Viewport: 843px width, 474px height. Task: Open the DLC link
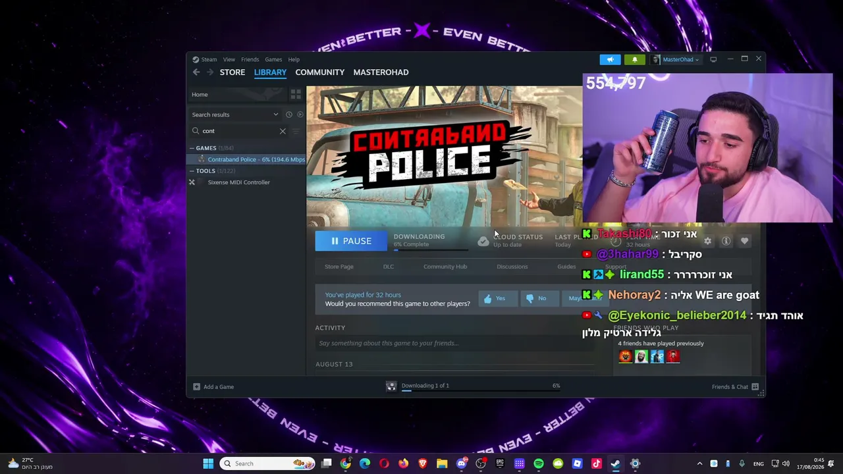tap(389, 267)
